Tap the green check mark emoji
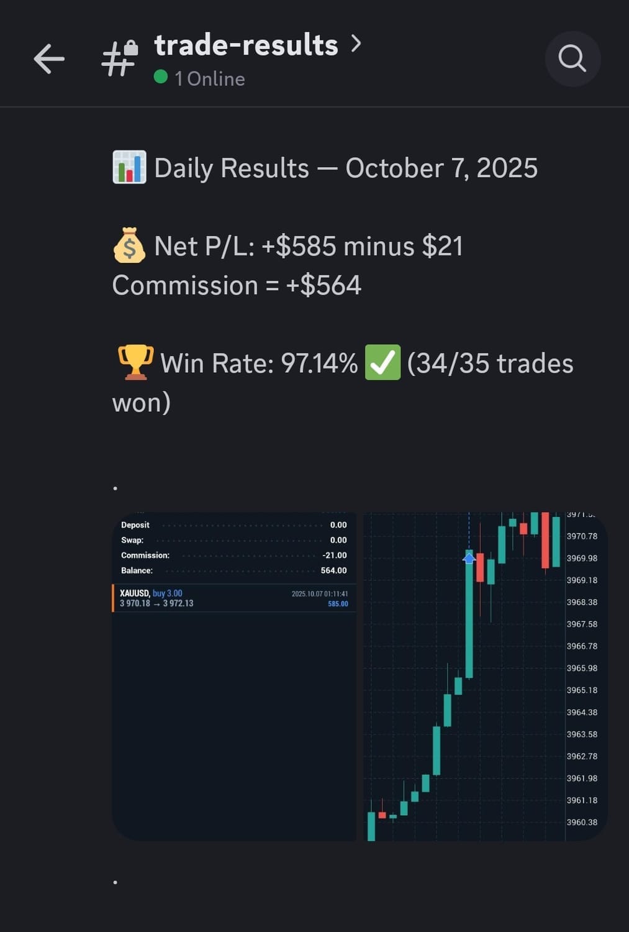This screenshot has height=932, width=629. (382, 363)
